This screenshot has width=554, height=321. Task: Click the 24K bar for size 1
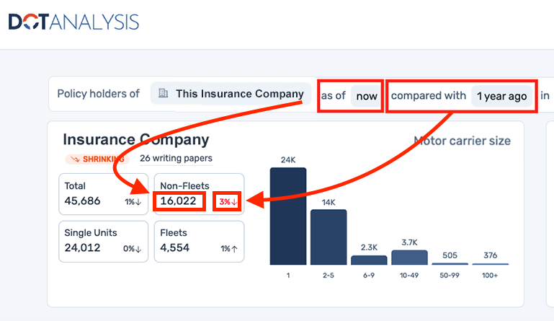tap(288, 216)
